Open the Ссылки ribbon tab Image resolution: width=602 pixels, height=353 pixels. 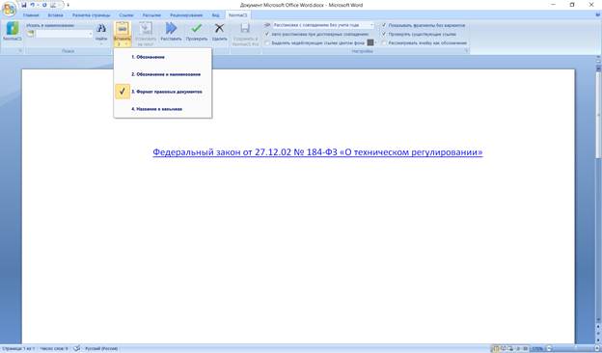click(126, 15)
